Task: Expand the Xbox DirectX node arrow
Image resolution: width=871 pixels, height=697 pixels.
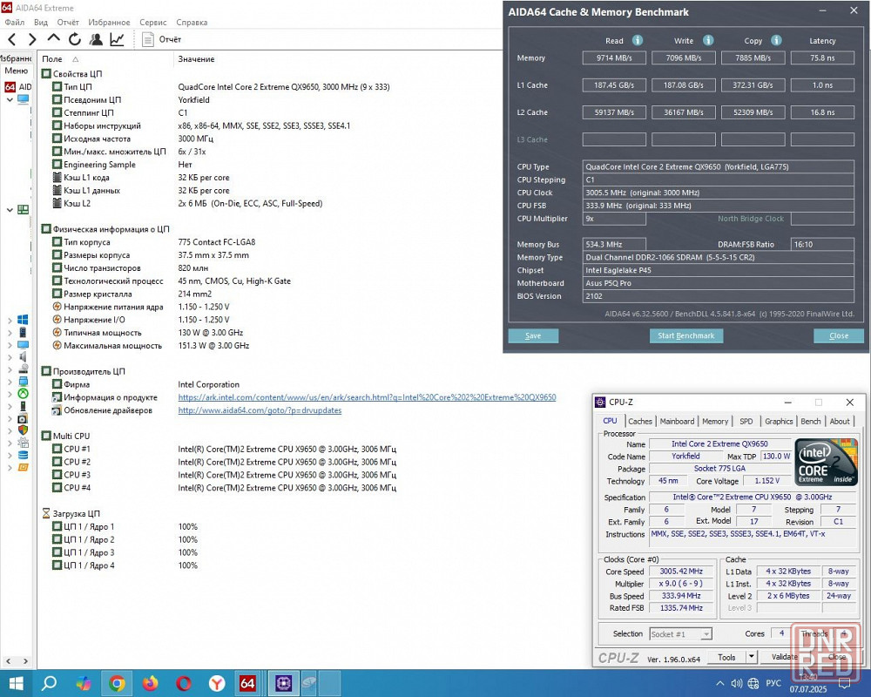Action: (x=10, y=394)
